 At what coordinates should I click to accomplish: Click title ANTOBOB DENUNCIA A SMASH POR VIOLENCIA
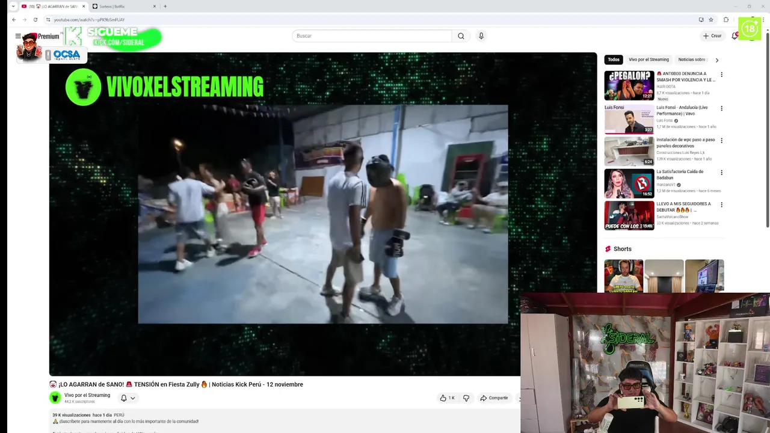[686, 76]
